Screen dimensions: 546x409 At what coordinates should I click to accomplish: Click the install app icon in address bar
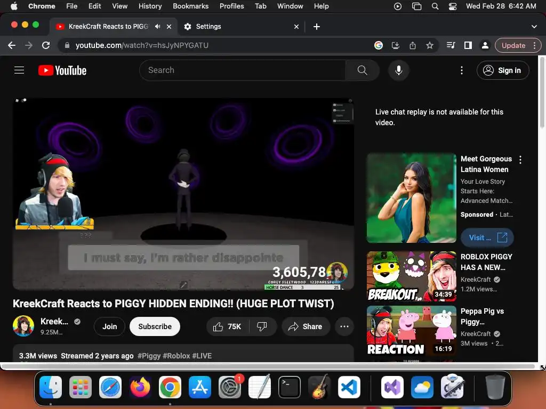[396, 45]
